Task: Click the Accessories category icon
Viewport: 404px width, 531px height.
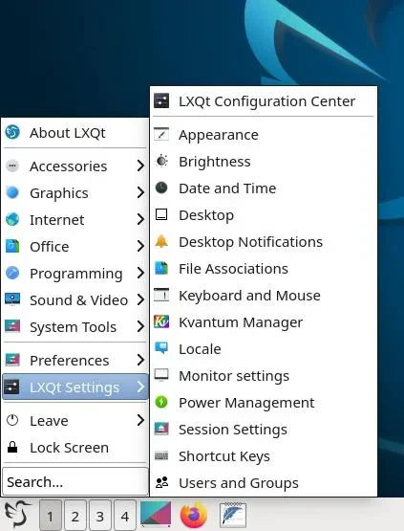Action: 12,166
